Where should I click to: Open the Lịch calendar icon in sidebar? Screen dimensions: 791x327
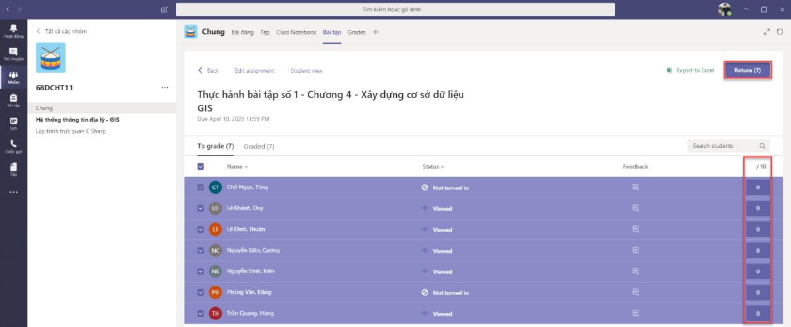(13, 123)
